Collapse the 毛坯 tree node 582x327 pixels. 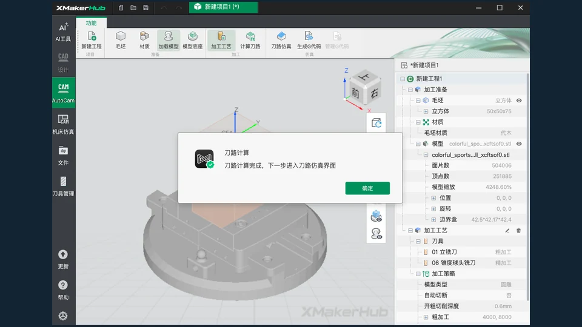point(418,101)
